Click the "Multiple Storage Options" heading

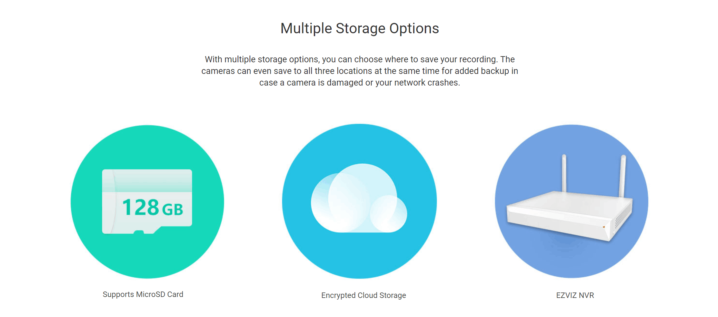tap(359, 28)
